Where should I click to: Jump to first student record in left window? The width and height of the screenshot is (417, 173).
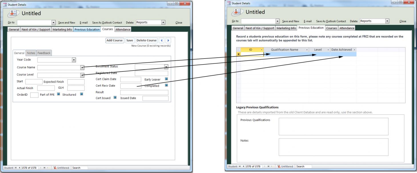[16, 168]
